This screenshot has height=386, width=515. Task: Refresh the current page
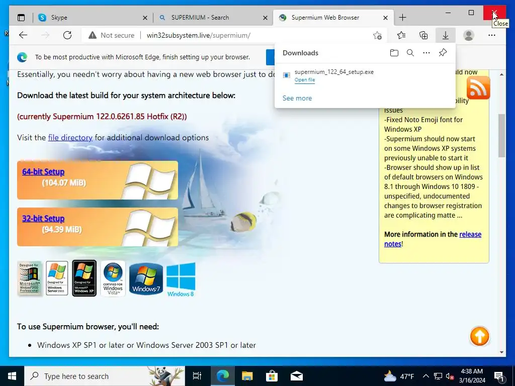(x=67, y=35)
